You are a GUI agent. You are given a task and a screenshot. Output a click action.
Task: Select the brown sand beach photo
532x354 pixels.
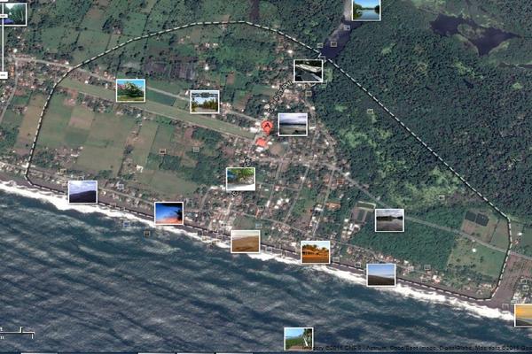245,242
